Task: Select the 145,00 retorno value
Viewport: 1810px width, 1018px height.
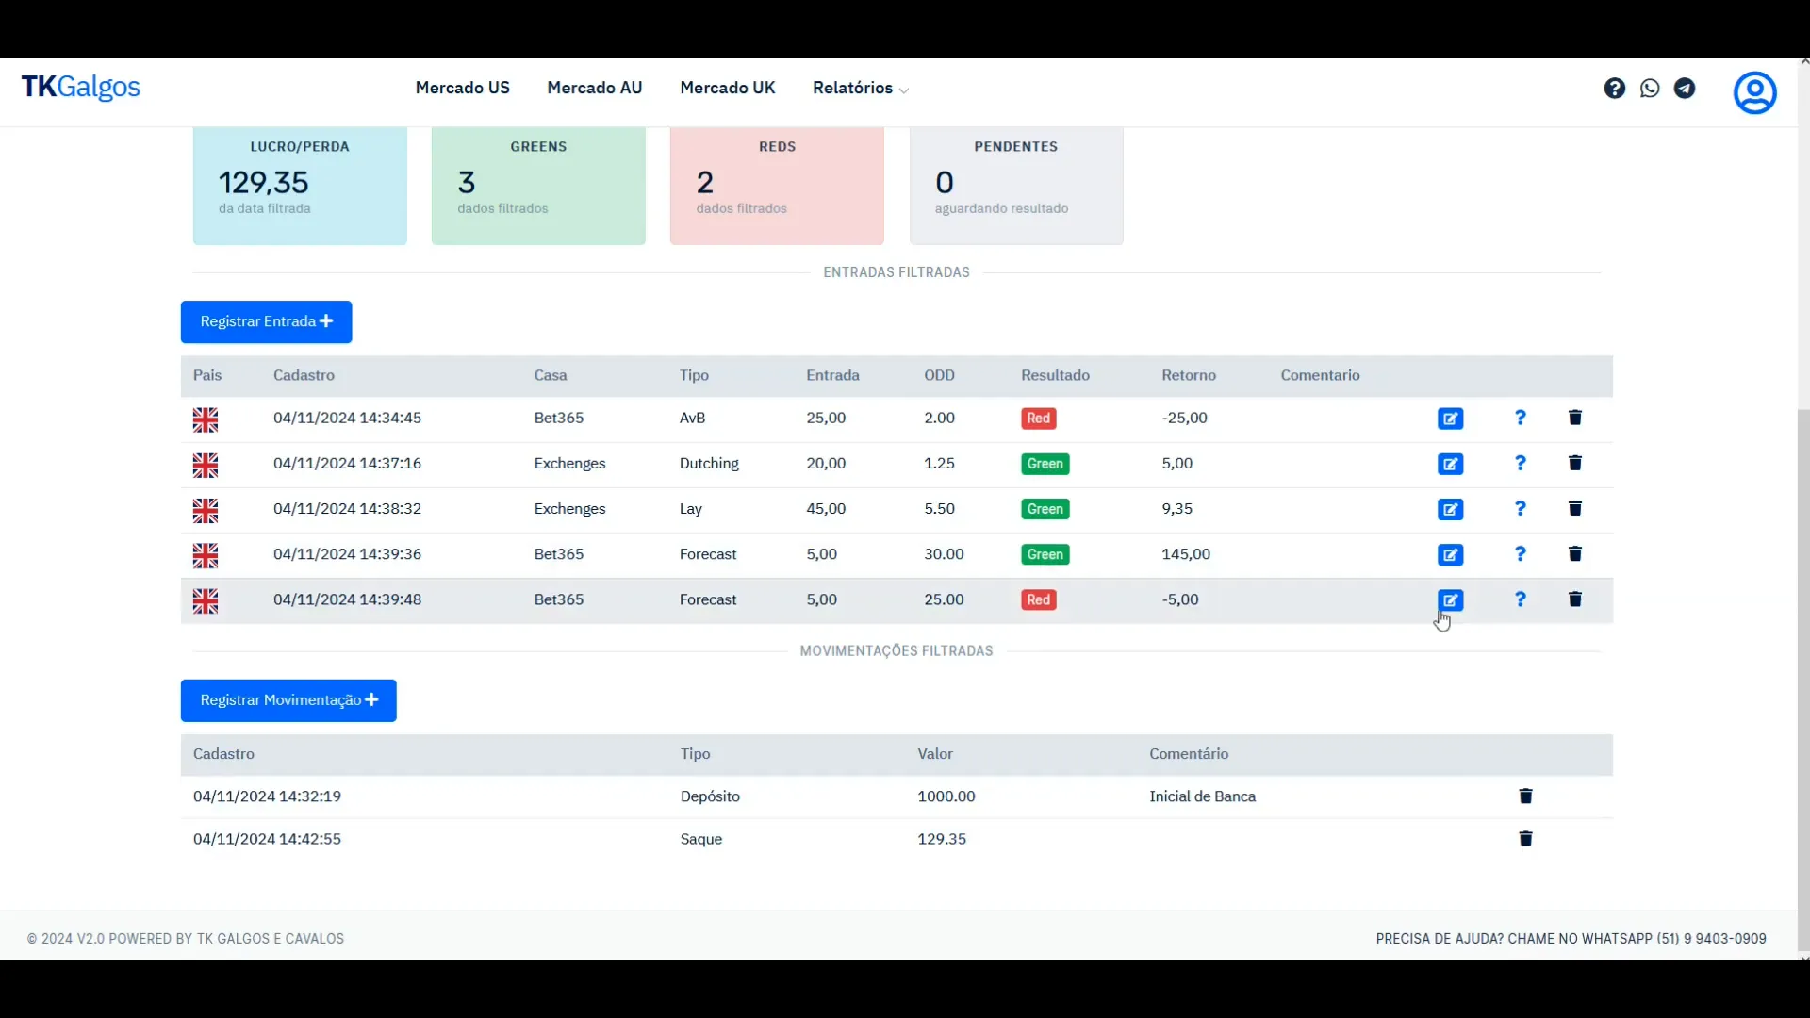Action: pos(1186,554)
